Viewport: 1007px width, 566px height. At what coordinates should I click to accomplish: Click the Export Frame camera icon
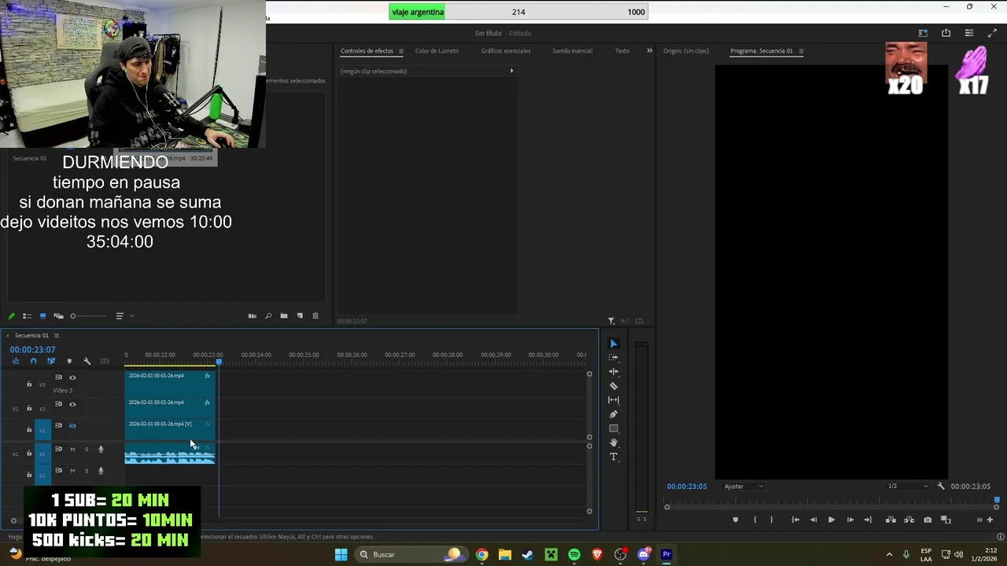(x=928, y=520)
